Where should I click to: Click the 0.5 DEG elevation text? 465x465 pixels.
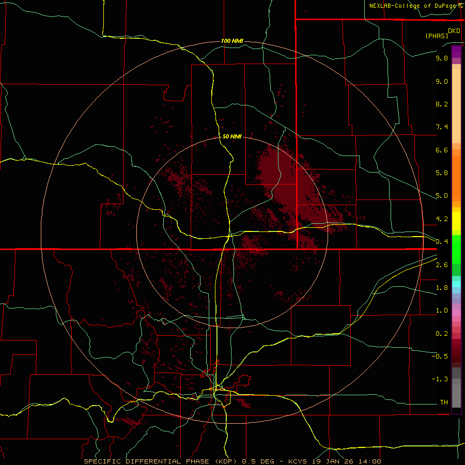coord(257,461)
